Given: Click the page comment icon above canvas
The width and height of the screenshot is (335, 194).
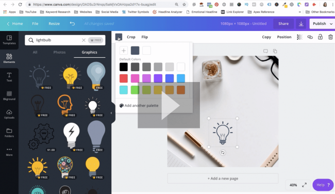Looking at the screenshot, I should click(265, 51).
